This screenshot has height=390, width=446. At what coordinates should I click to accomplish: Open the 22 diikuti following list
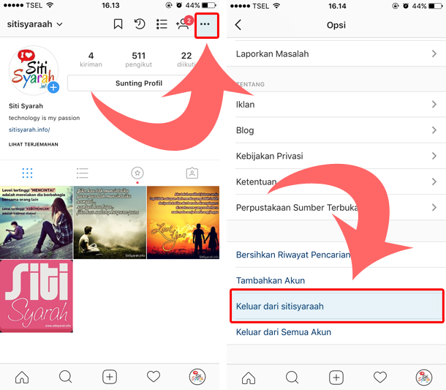click(186, 59)
